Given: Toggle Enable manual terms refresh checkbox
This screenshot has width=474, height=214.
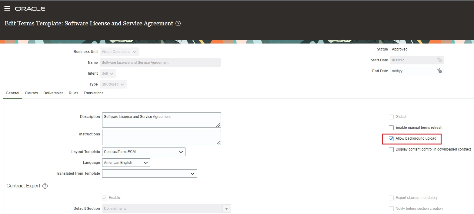Looking at the screenshot, I should [x=391, y=128].
